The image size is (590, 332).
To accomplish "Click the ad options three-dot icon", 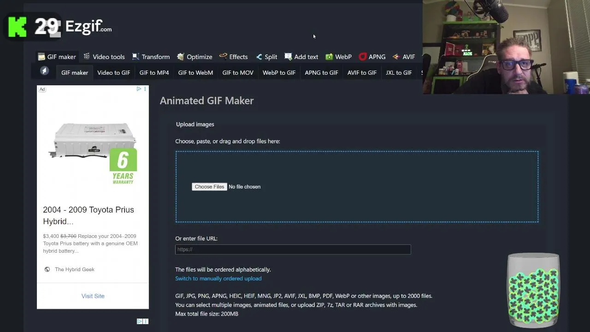I will (145, 89).
